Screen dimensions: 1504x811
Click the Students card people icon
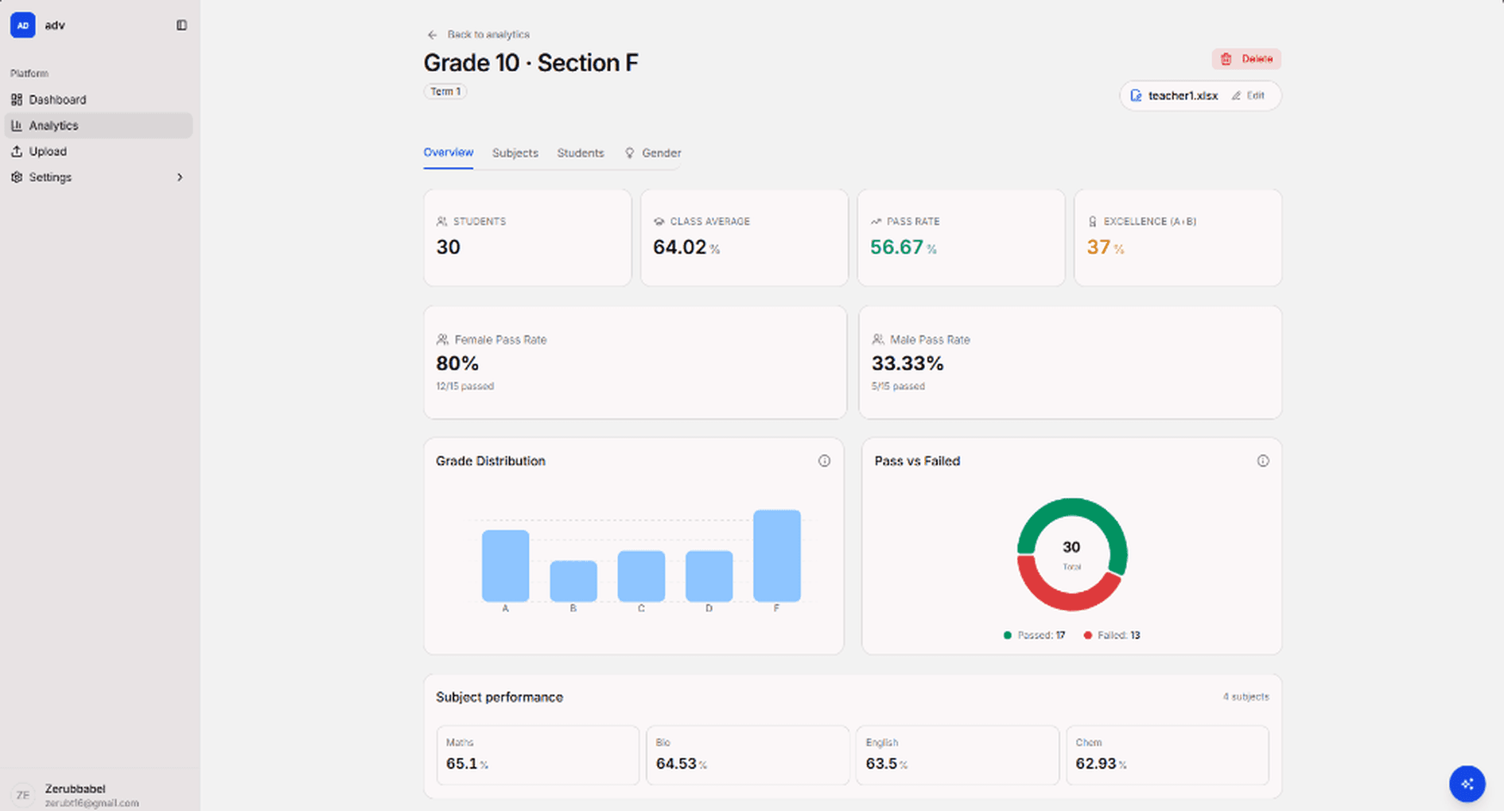[x=441, y=221]
